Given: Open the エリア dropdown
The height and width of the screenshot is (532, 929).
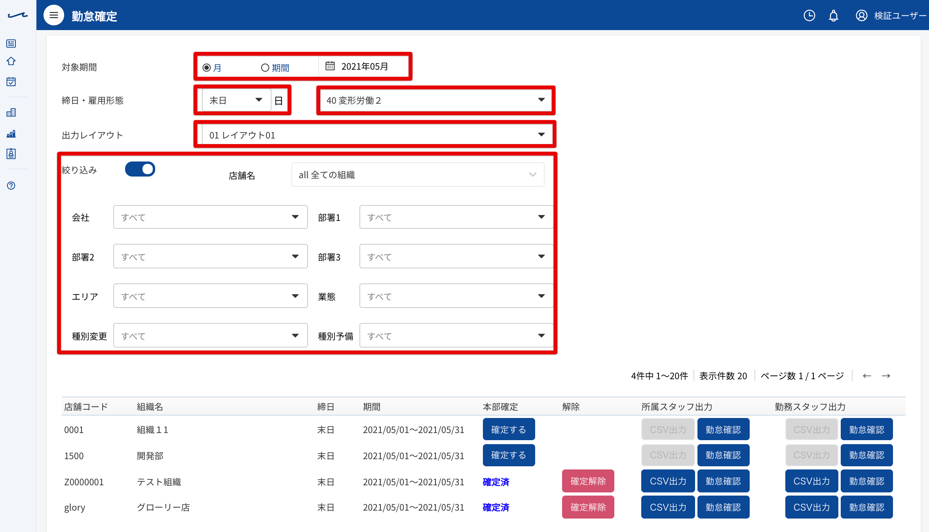Looking at the screenshot, I should click(210, 296).
